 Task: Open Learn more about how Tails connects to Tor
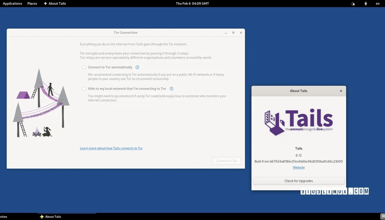coord(111,148)
